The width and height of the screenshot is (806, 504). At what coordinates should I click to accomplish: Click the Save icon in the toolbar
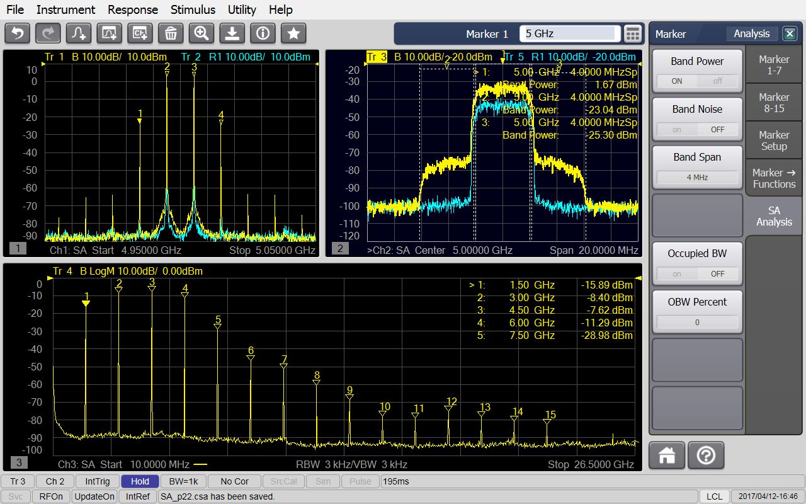point(232,33)
